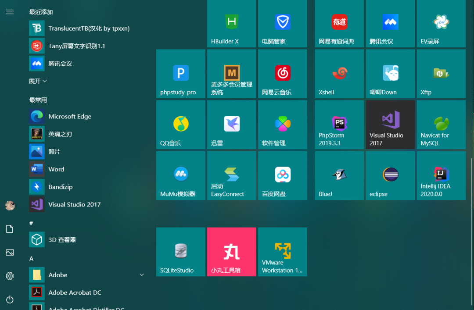Open Pictures from the side rail
Screen dimensions: 474x310
pyautogui.click(x=10, y=253)
